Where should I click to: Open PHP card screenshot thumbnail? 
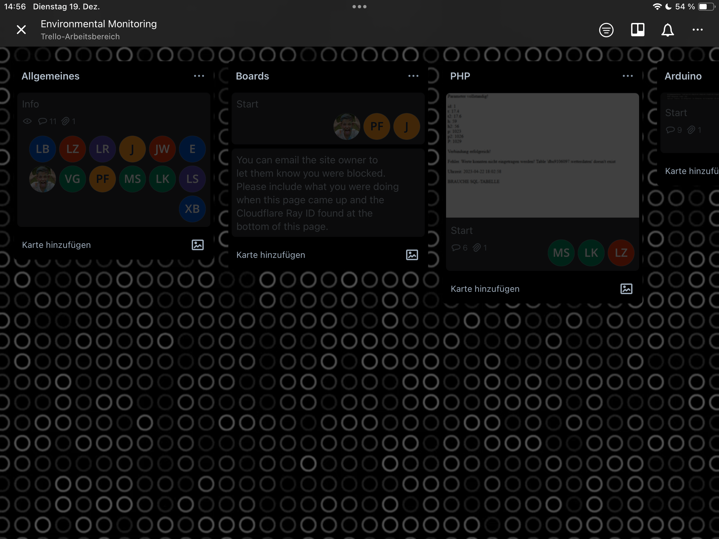point(542,155)
